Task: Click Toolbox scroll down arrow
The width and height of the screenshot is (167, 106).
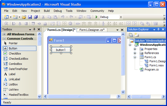Action: pos(39,97)
